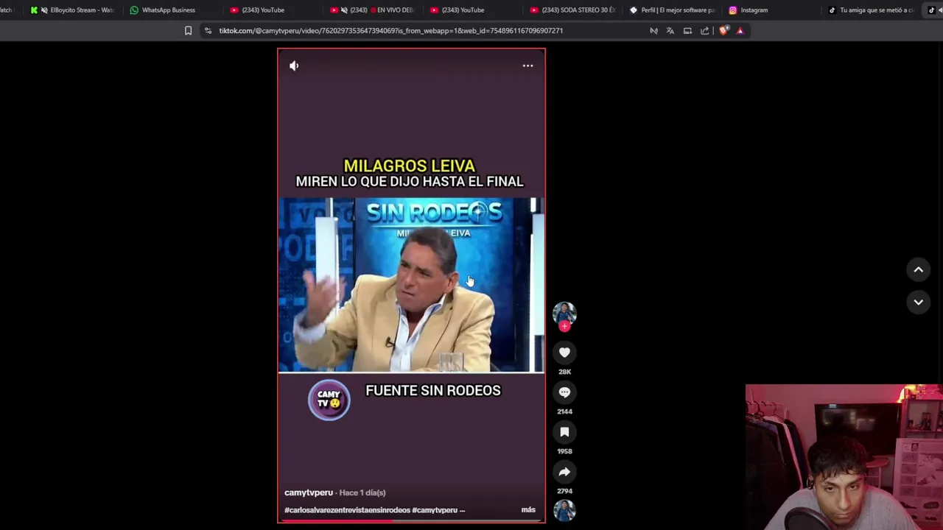The width and height of the screenshot is (943, 530).
Task: Mute the TikTok video sound
Action: pyautogui.click(x=294, y=66)
